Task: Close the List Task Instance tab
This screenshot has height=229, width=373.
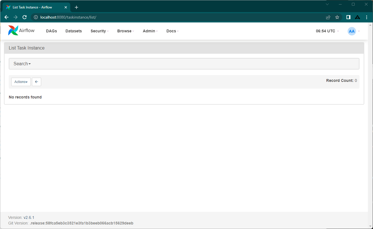Action: 65,7
